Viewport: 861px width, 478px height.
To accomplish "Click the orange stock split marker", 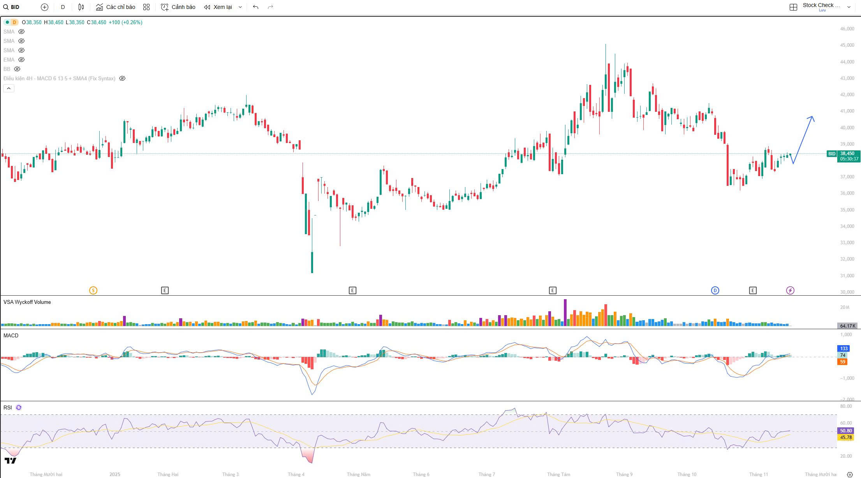I will pos(93,290).
